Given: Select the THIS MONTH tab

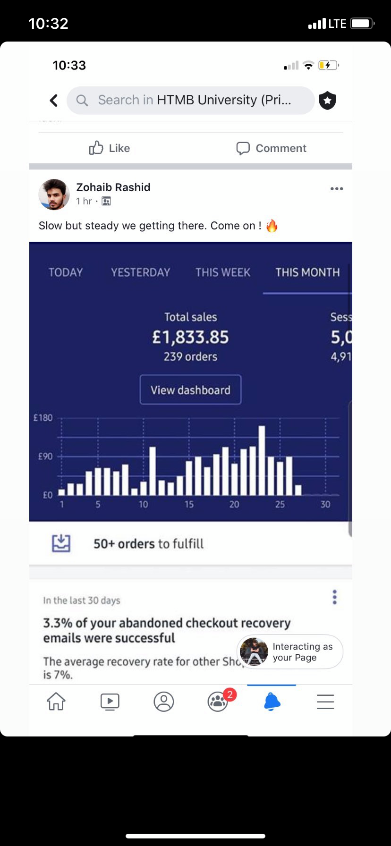Looking at the screenshot, I should pyautogui.click(x=307, y=272).
